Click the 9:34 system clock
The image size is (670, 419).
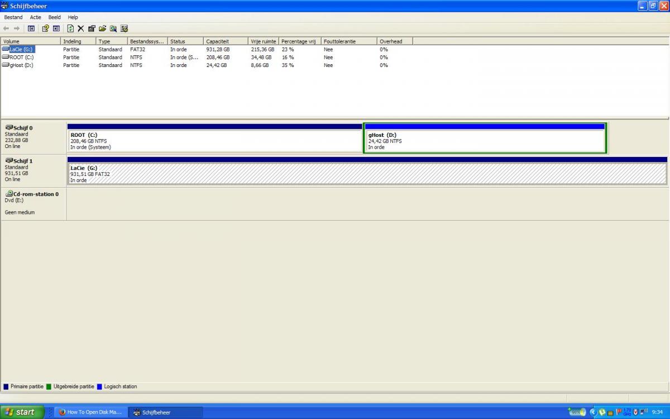pos(657,412)
